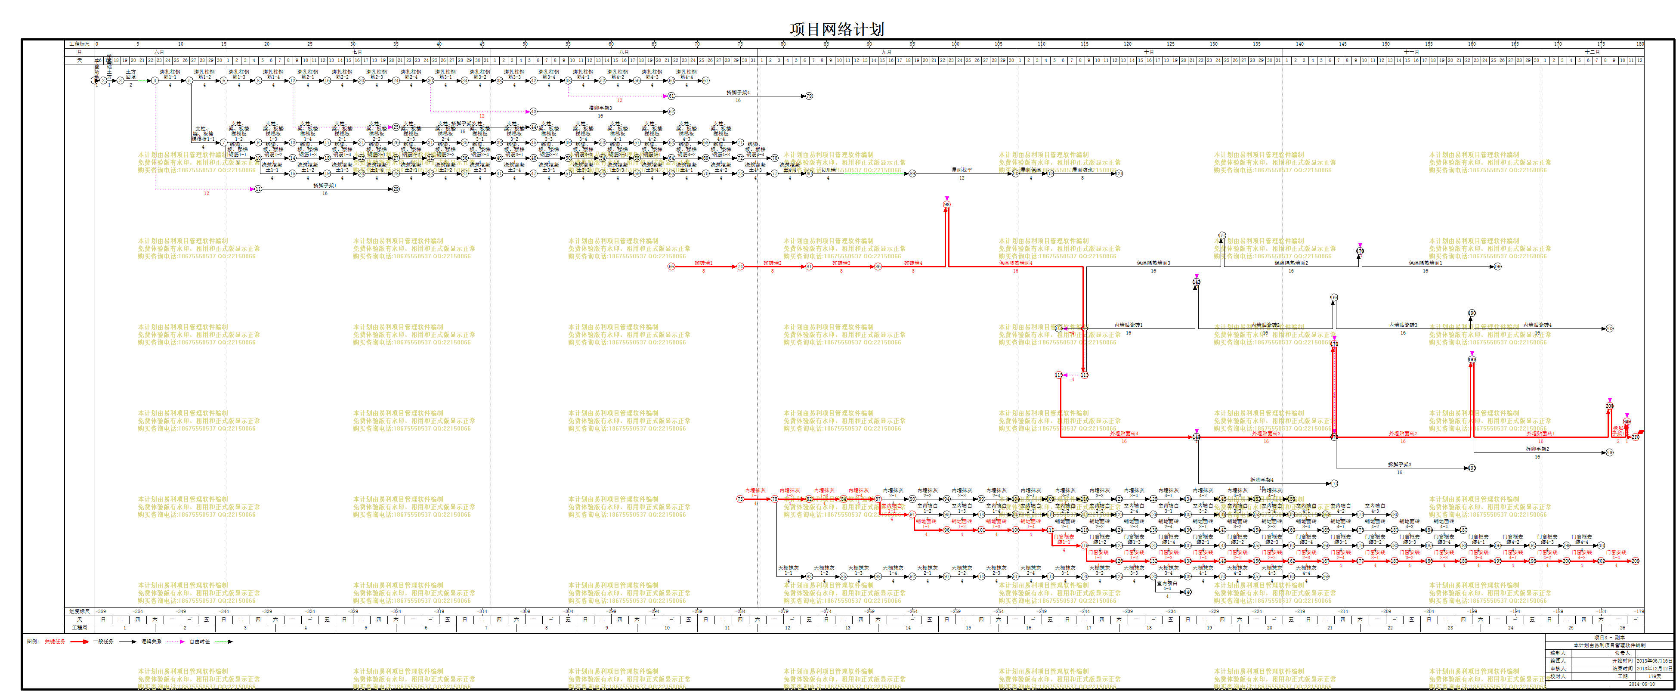Select task 搭脚手架3 label

coord(600,108)
